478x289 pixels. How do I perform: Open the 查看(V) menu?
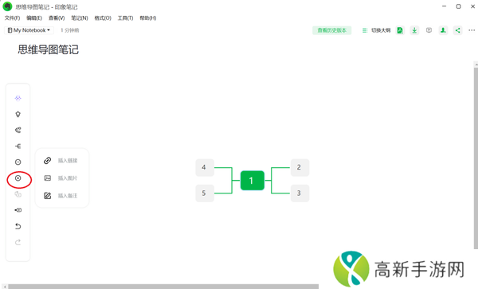(x=57, y=18)
